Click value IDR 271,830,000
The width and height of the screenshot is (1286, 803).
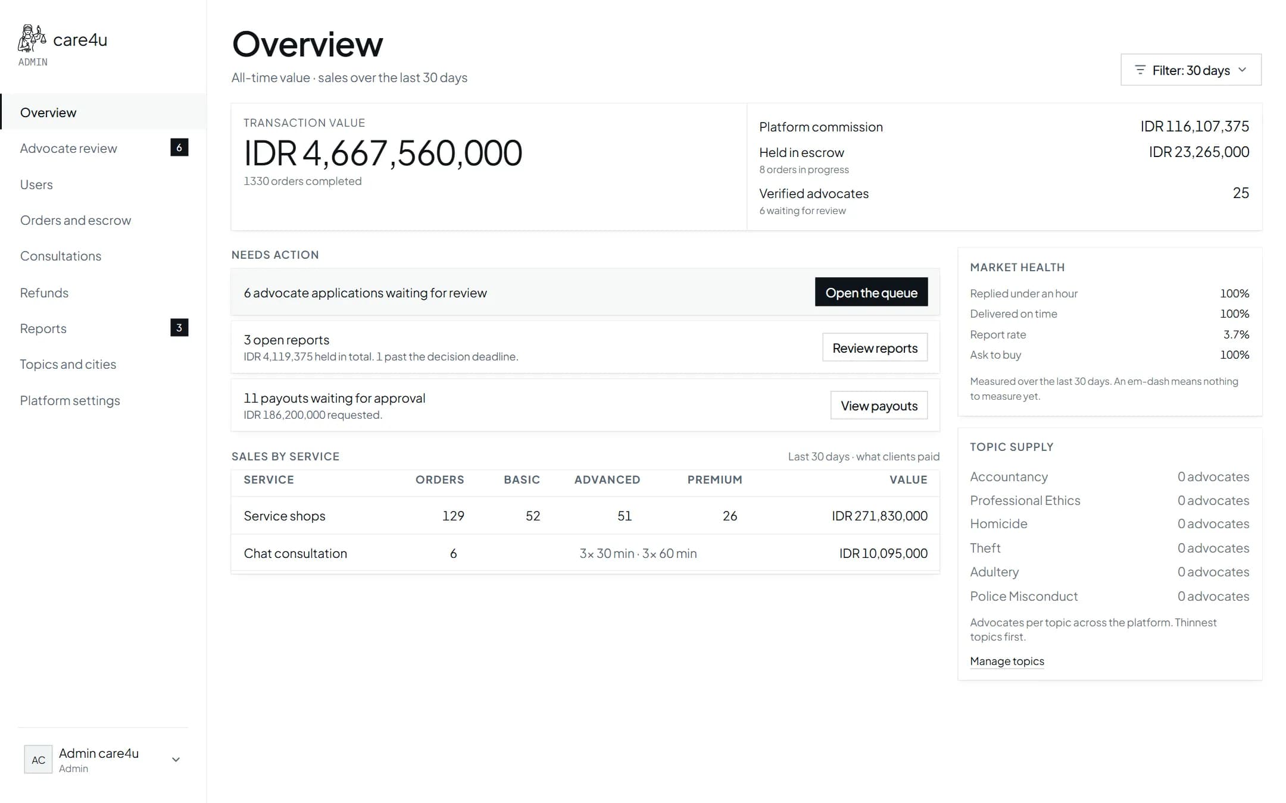pos(879,516)
